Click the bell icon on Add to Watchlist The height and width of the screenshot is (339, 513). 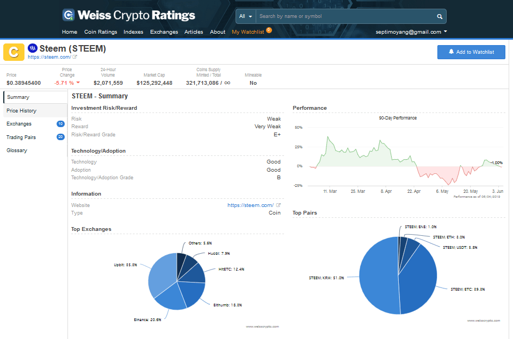(451, 52)
